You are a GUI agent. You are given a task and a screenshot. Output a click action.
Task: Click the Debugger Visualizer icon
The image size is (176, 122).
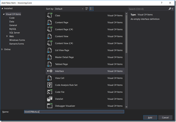pos(50,106)
